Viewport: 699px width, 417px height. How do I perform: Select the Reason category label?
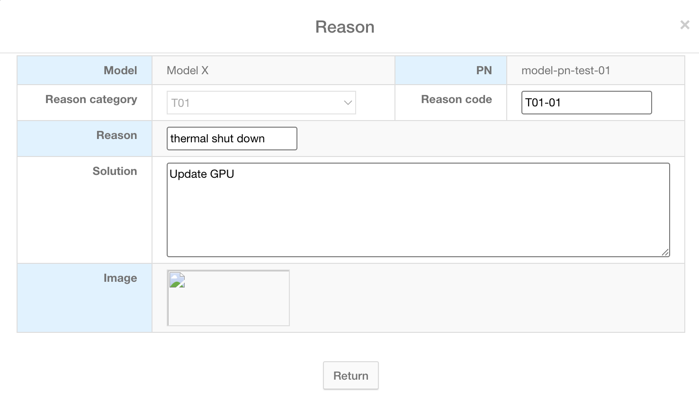tap(91, 99)
